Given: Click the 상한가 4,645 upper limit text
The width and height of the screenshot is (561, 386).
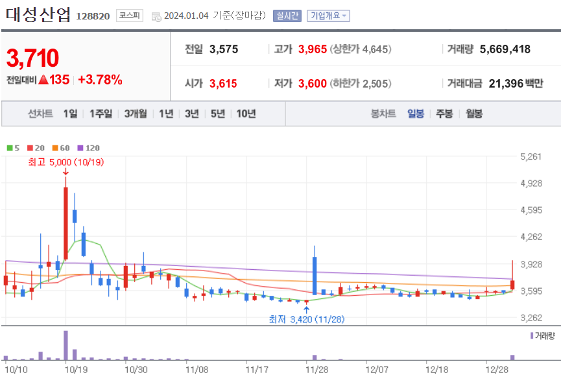Looking at the screenshot, I should 361,49.
